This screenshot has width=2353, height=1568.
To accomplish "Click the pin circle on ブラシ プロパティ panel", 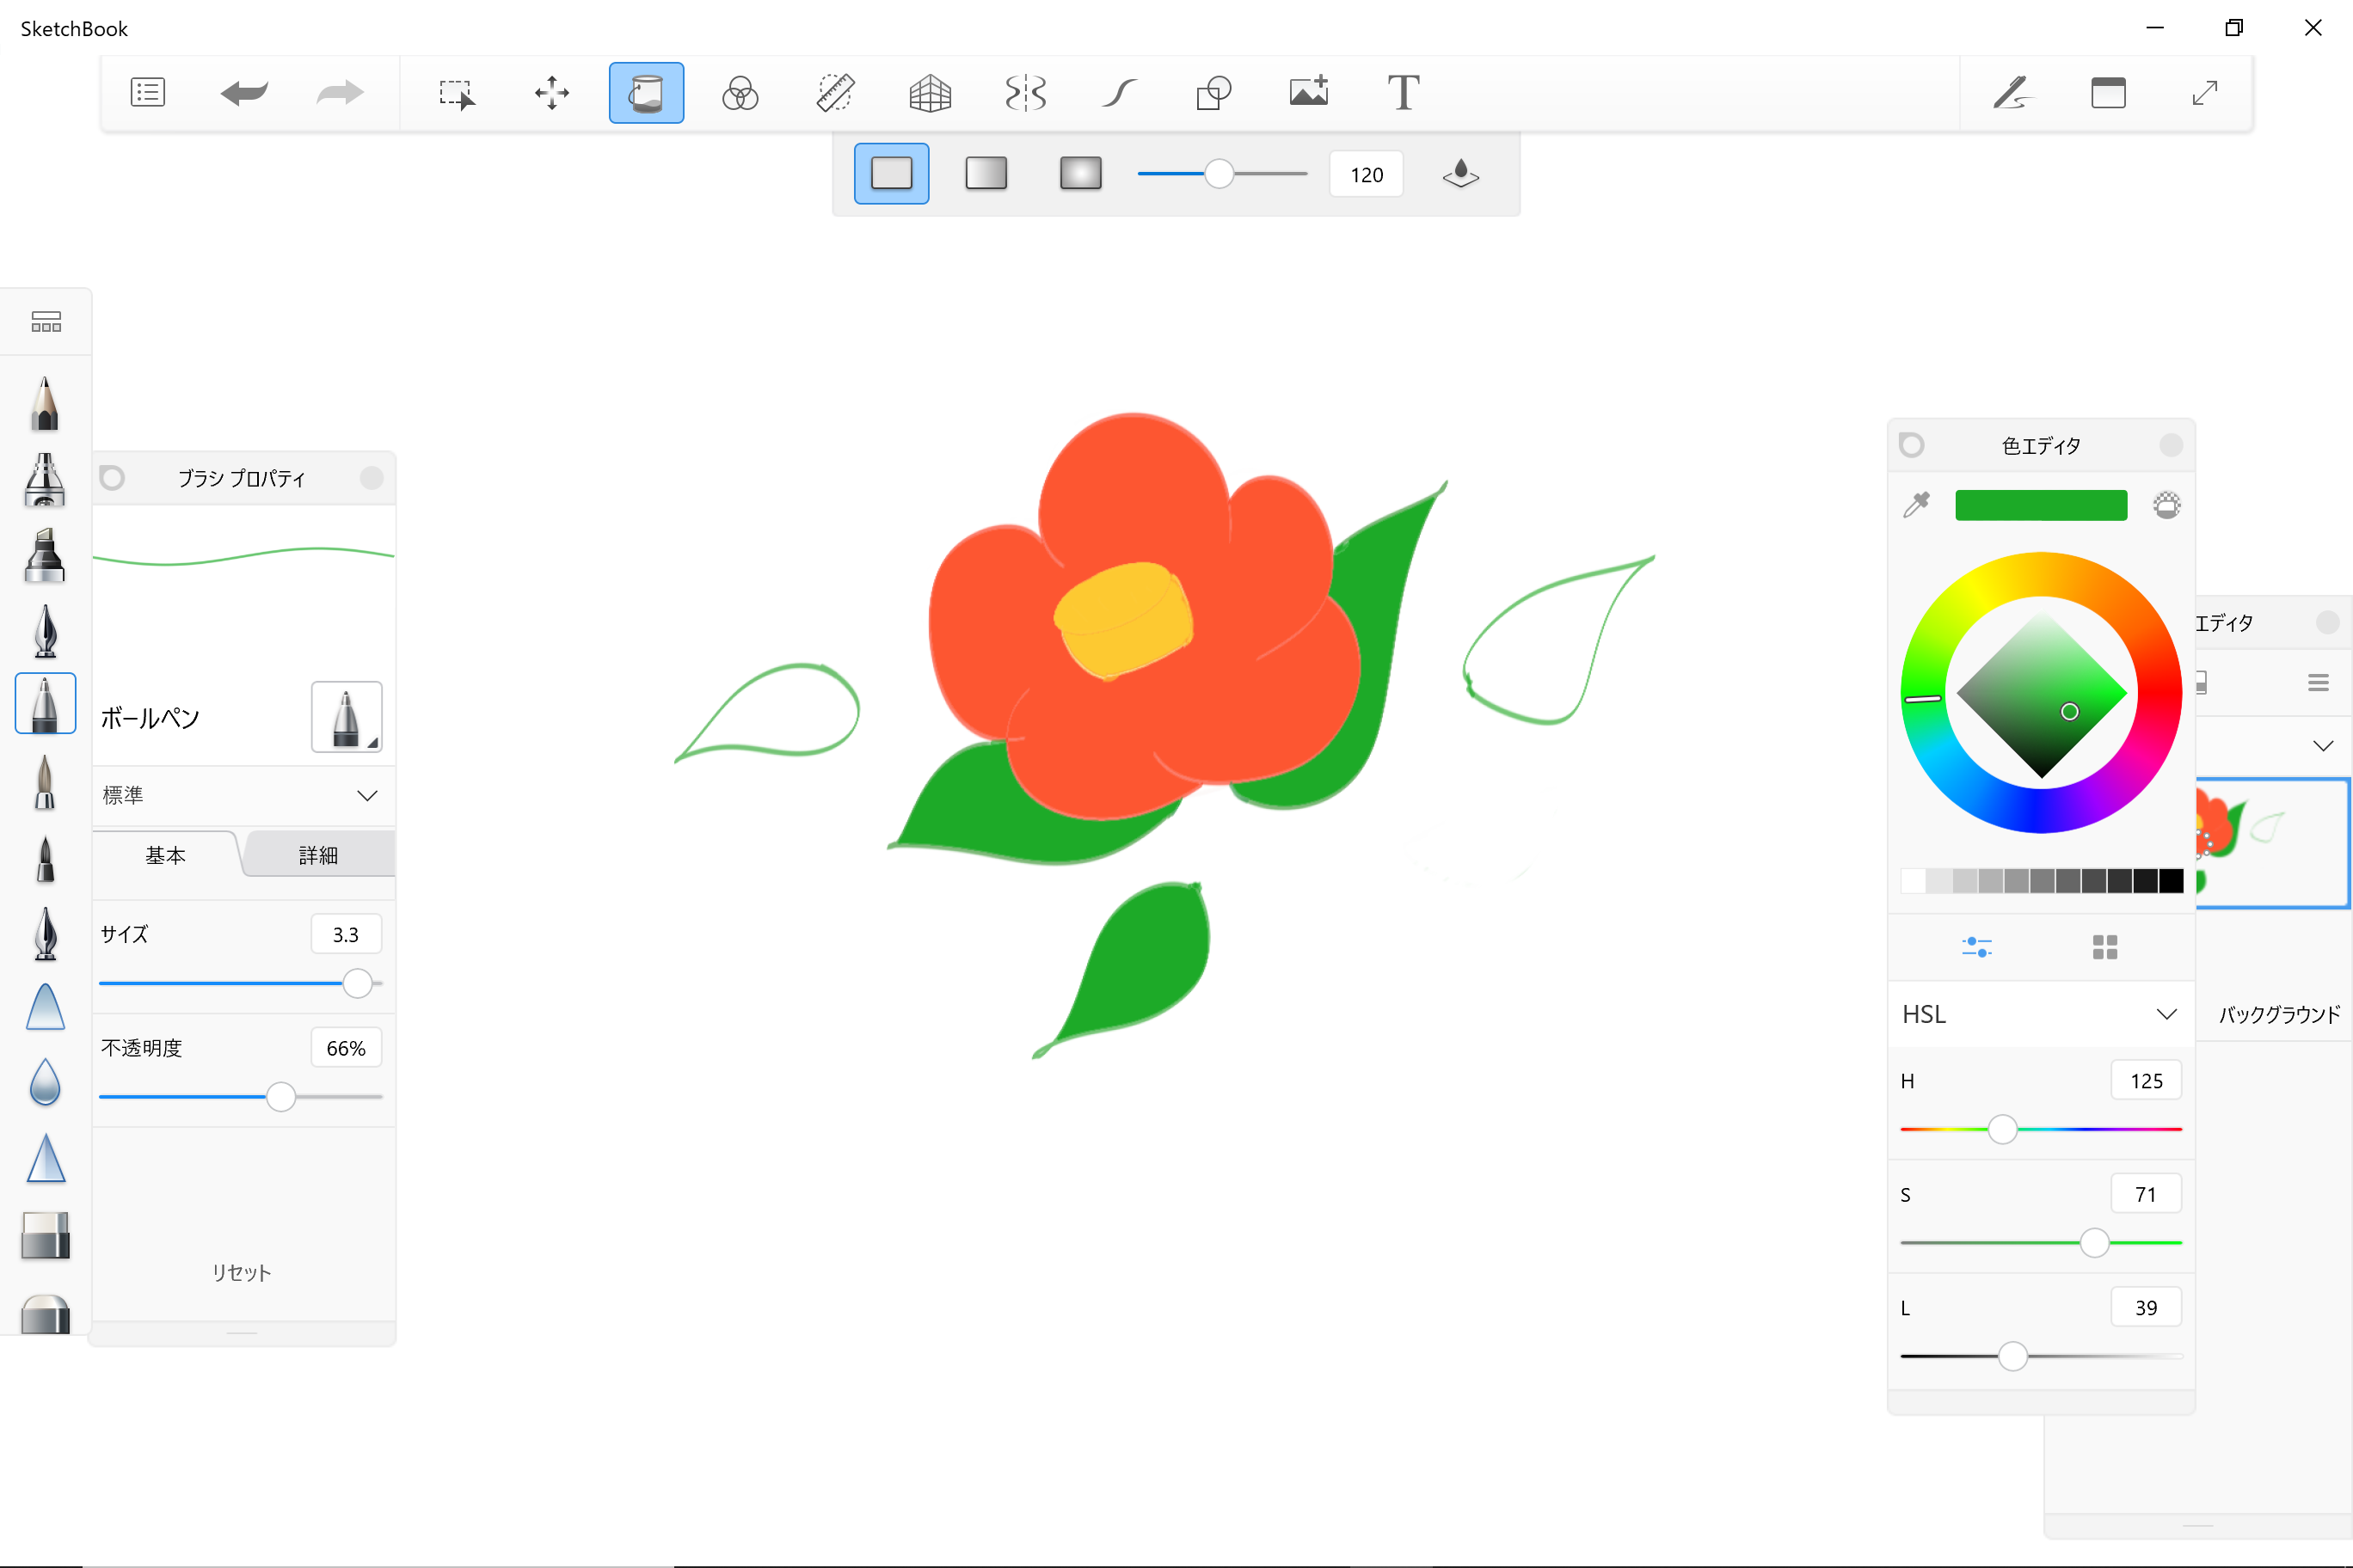I will [x=112, y=478].
